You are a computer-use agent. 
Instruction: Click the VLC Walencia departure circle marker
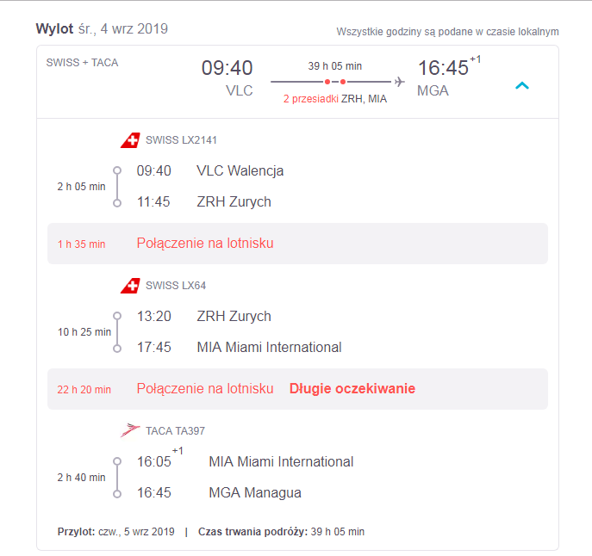tap(117, 170)
